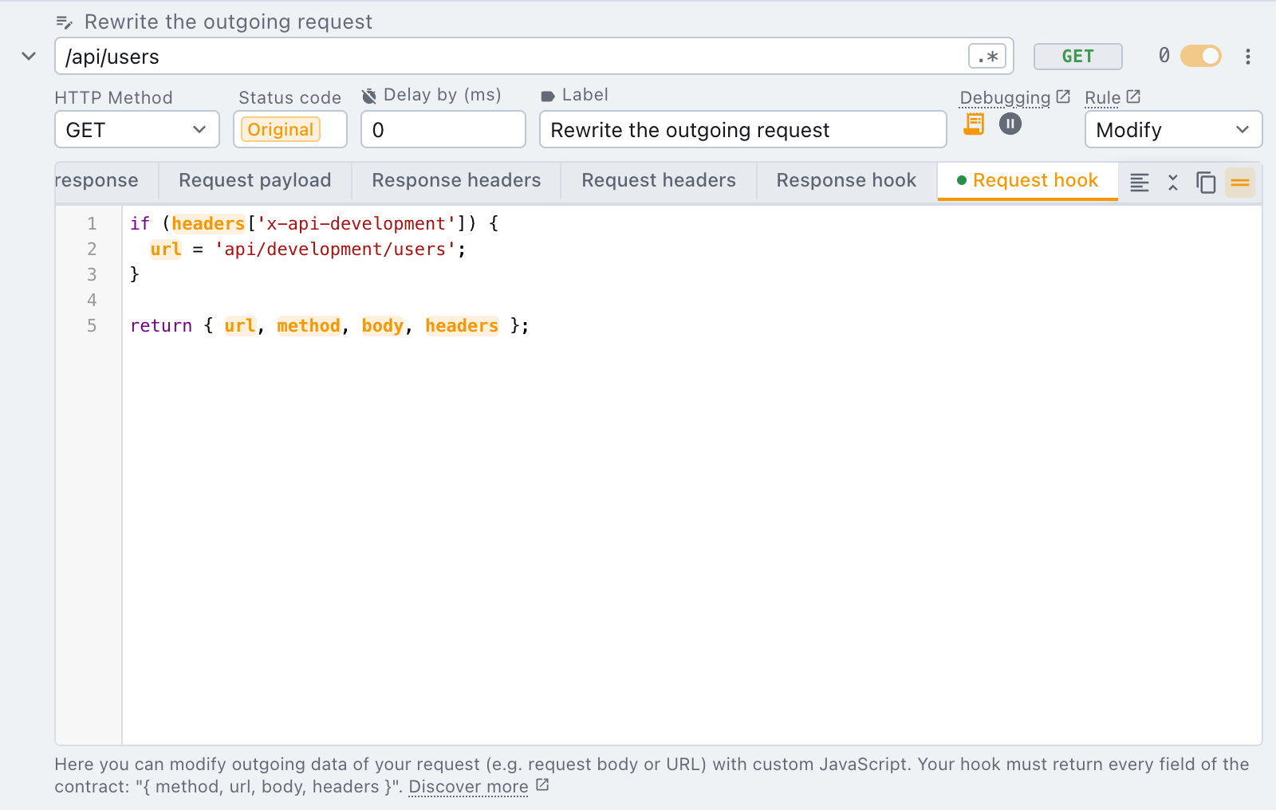Toggle regex matching (.*) button
This screenshot has height=810, width=1276.
pos(987,57)
